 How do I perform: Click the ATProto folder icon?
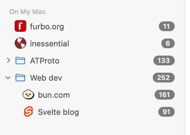(20, 61)
